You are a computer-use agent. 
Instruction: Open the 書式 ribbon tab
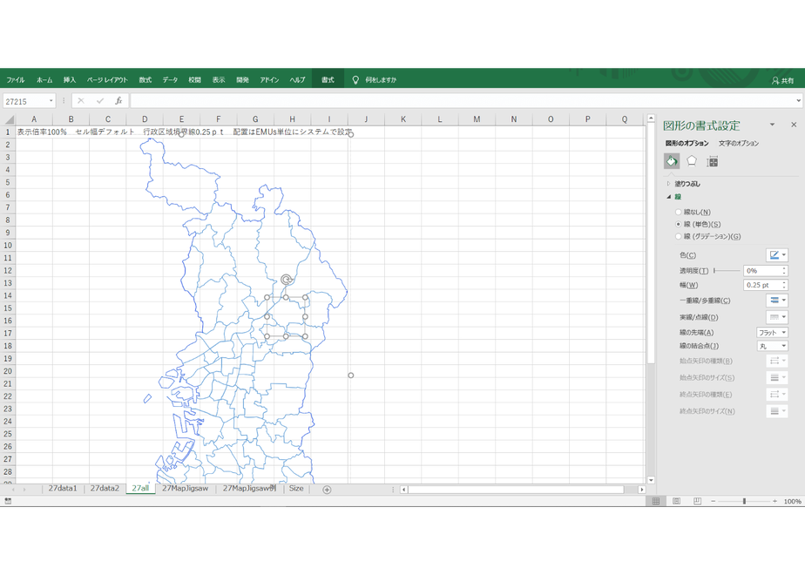click(328, 79)
